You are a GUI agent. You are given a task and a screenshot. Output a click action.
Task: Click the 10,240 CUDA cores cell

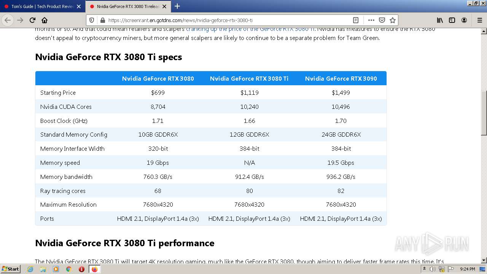(x=250, y=107)
